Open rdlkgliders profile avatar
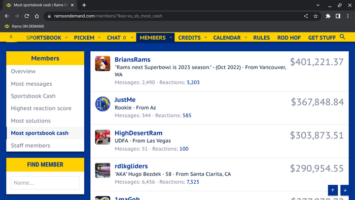This screenshot has height=200, width=355. coord(102,171)
